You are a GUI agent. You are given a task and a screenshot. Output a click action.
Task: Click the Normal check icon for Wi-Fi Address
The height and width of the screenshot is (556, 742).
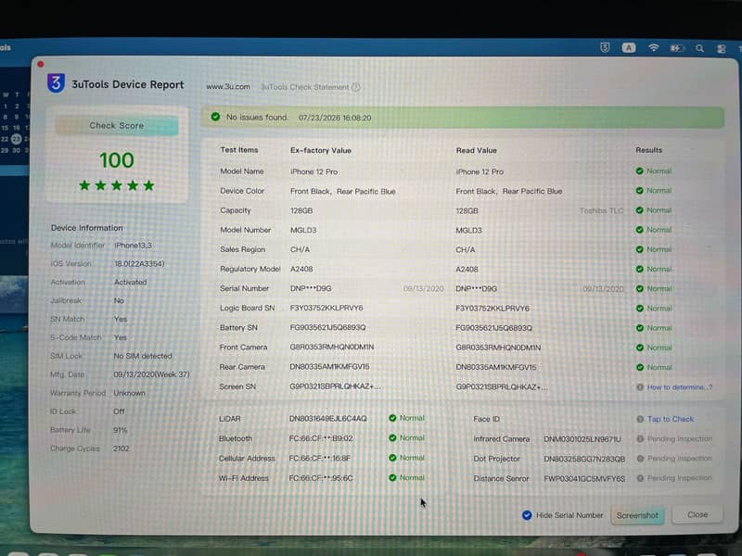coord(392,477)
